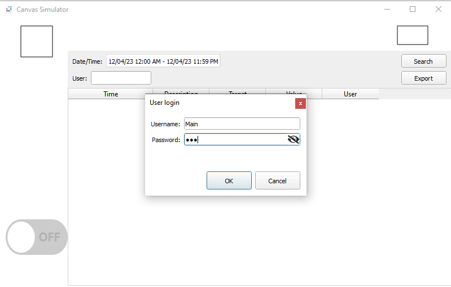Confirm login with the OK button

229,180
